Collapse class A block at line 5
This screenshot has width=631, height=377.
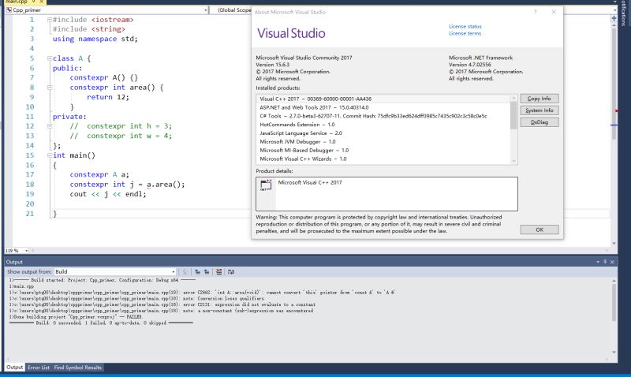point(50,58)
